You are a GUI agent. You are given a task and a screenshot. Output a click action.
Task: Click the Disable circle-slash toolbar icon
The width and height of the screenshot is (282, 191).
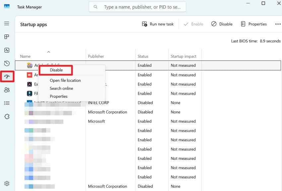(214, 24)
